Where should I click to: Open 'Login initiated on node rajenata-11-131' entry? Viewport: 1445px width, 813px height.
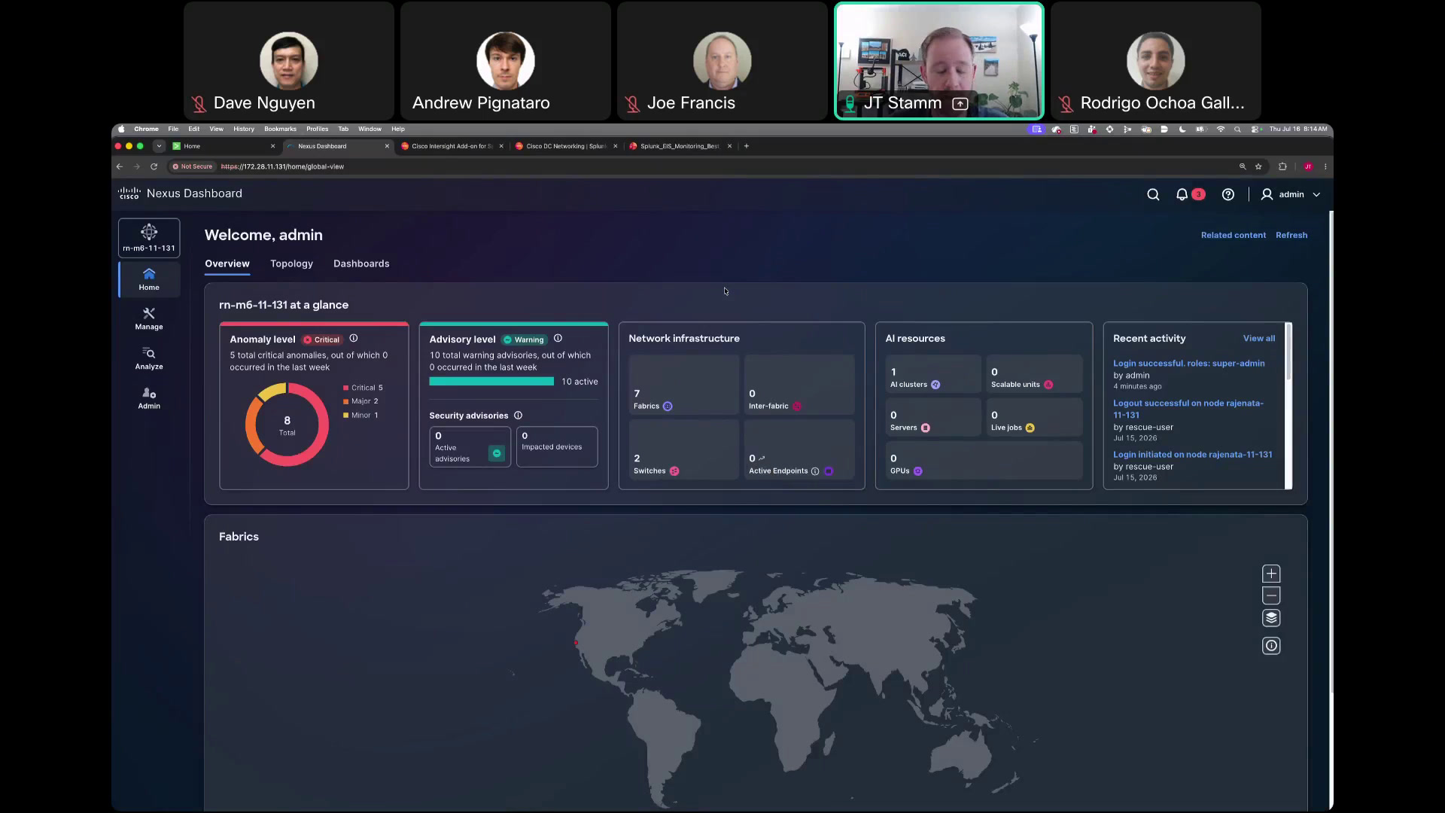tap(1193, 455)
